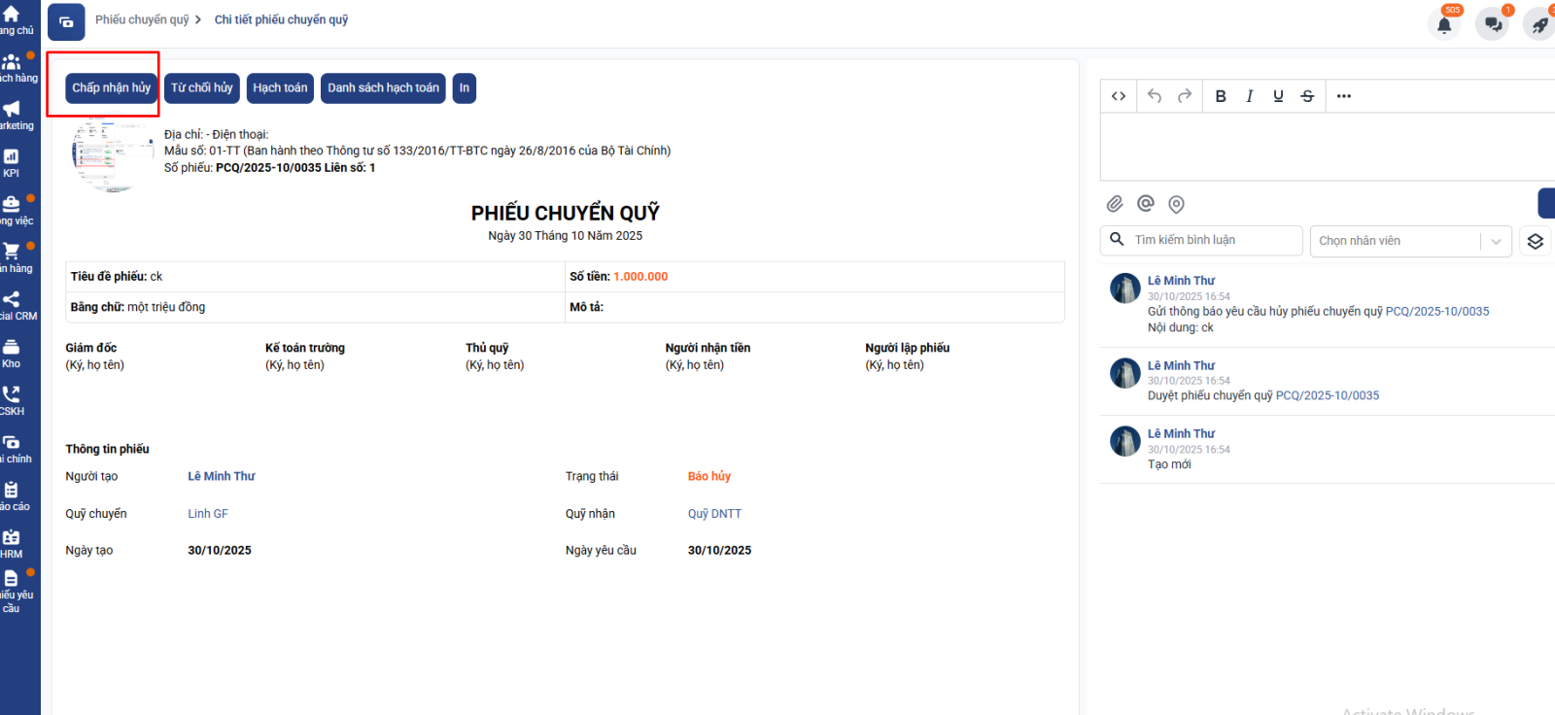Click the location pin icon
Image resolution: width=1555 pixels, height=715 pixels.
tap(1176, 204)
